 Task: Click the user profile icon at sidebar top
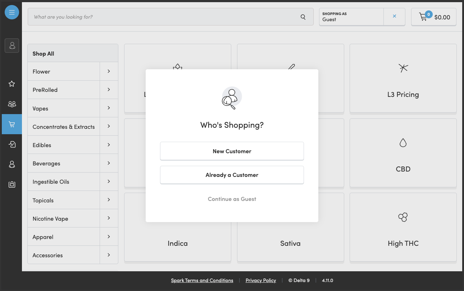(x=12, y=46)
